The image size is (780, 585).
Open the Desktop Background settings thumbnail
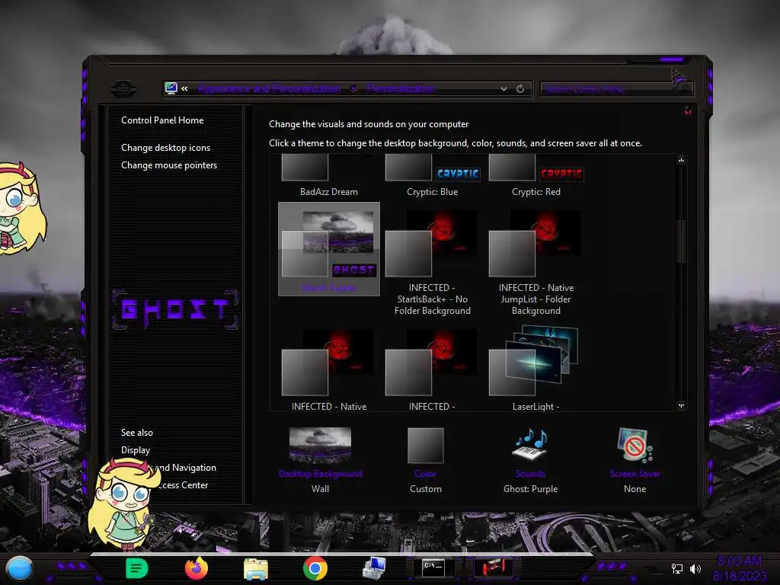tap(320, 445)
